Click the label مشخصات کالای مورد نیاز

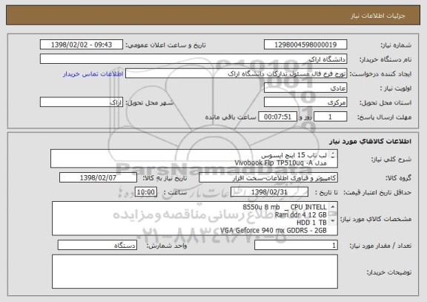coord(376,219)
